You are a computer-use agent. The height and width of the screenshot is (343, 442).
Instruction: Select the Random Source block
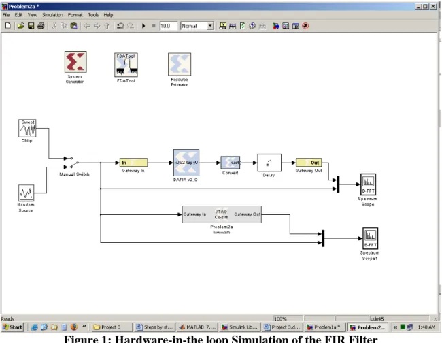tap(27, 193)
